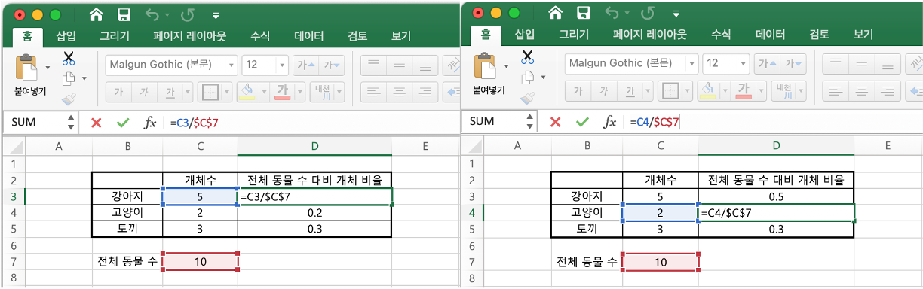Click the Save icon in the left window
The width and height of the screenshot is (923, 289).
(124, 14)
